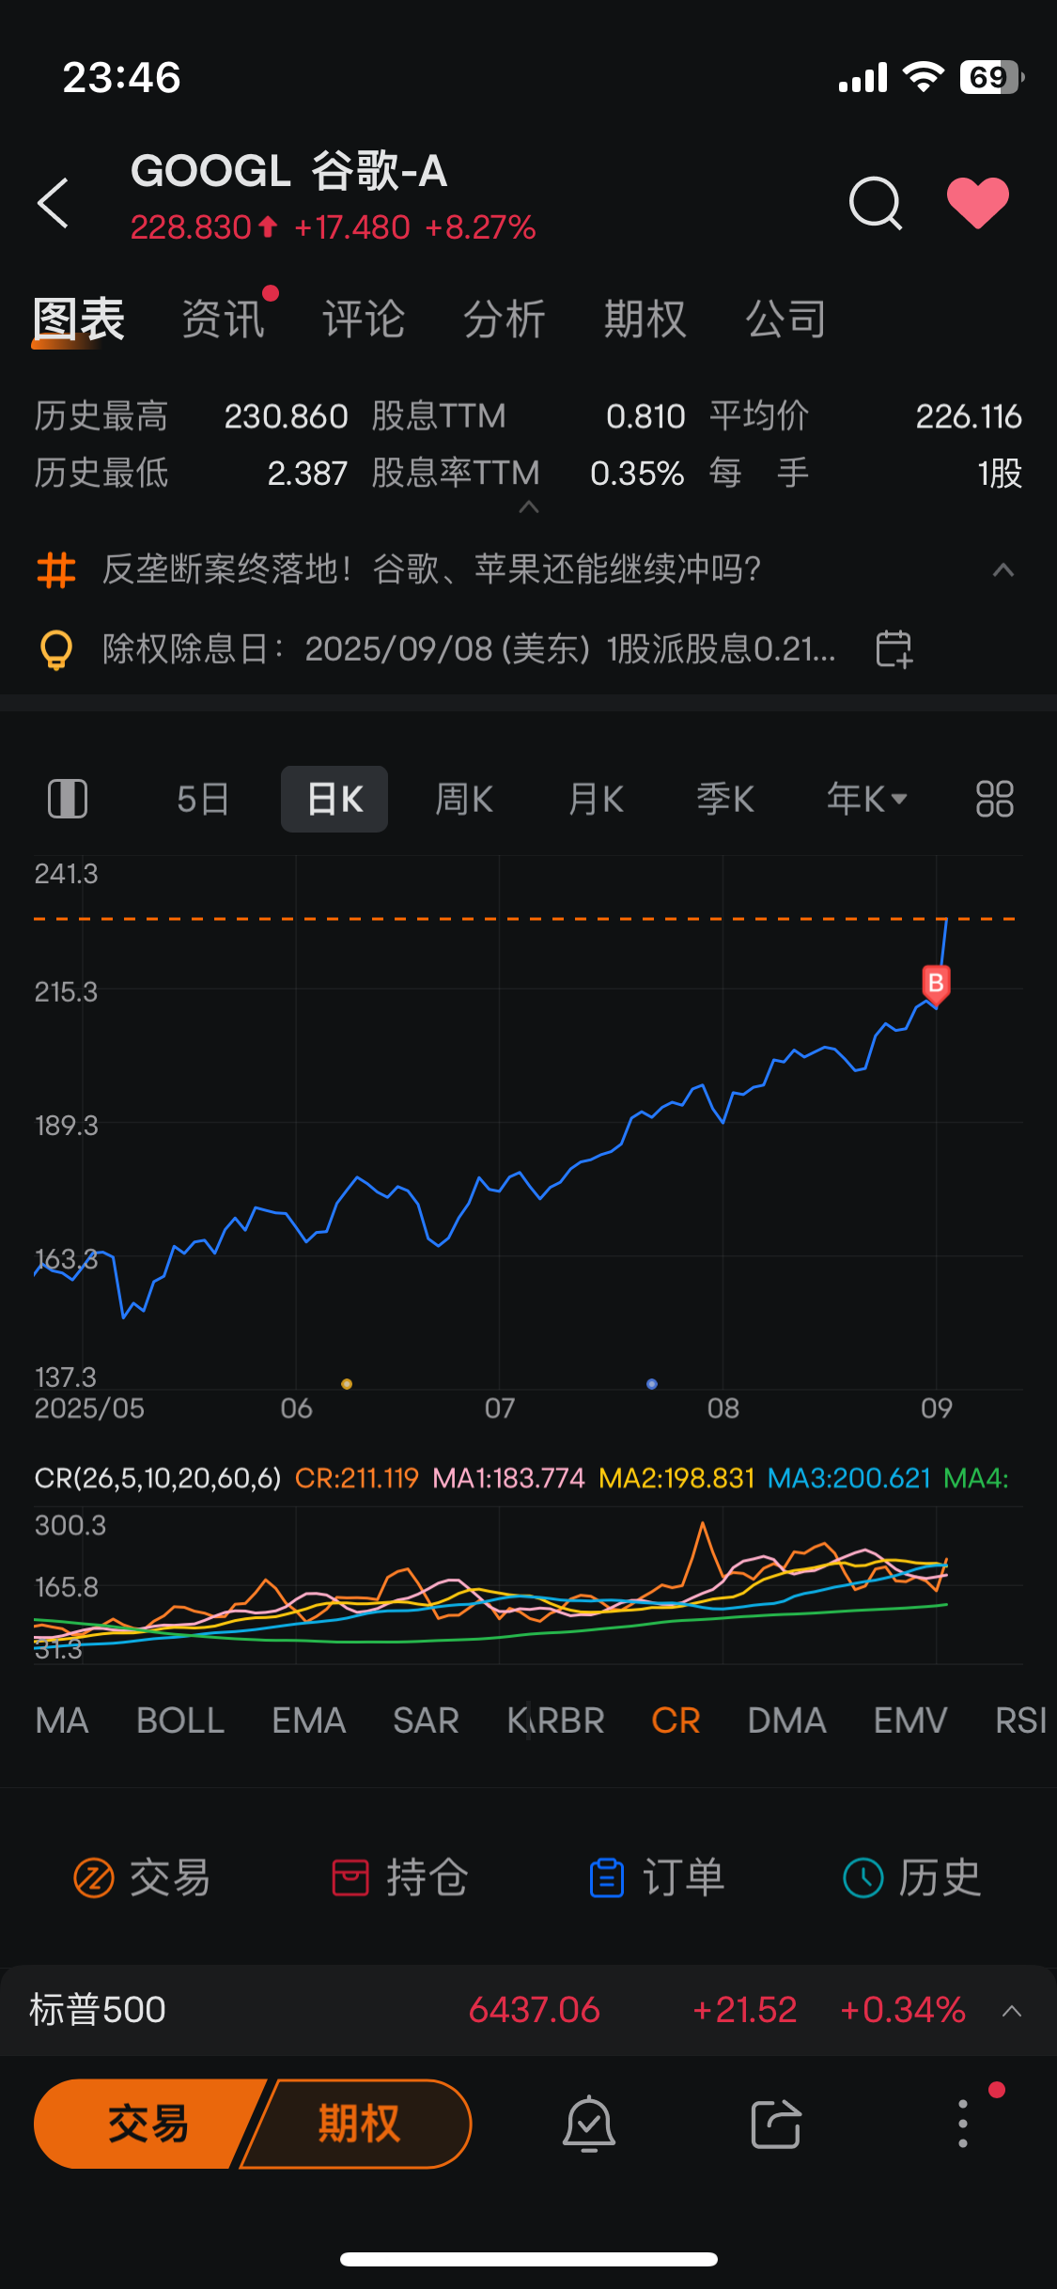Image resolution: width=1057 pixels, height=2289 pixels.
Task: Expand the 标普500 index bar chevron
Action: click(x=1012, y=2011)
